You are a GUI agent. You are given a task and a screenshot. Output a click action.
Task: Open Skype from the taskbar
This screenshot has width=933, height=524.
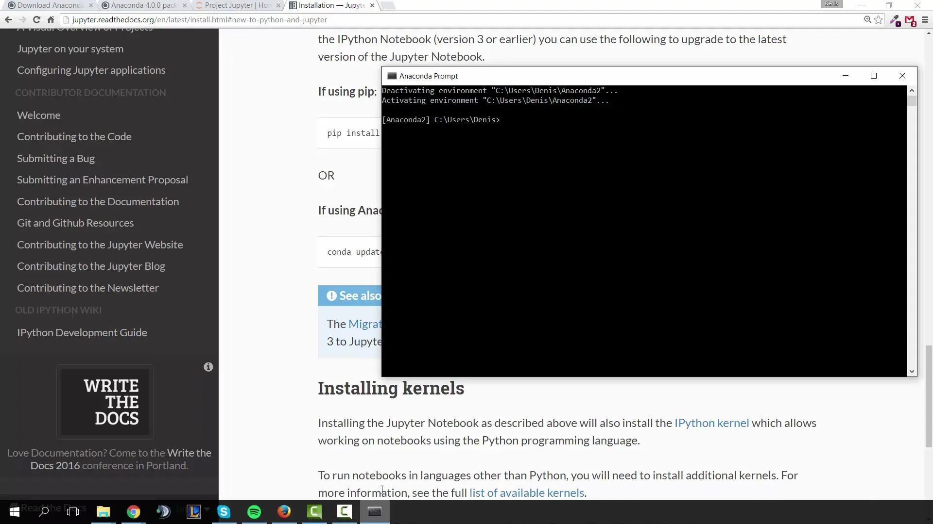pos(224,511)
